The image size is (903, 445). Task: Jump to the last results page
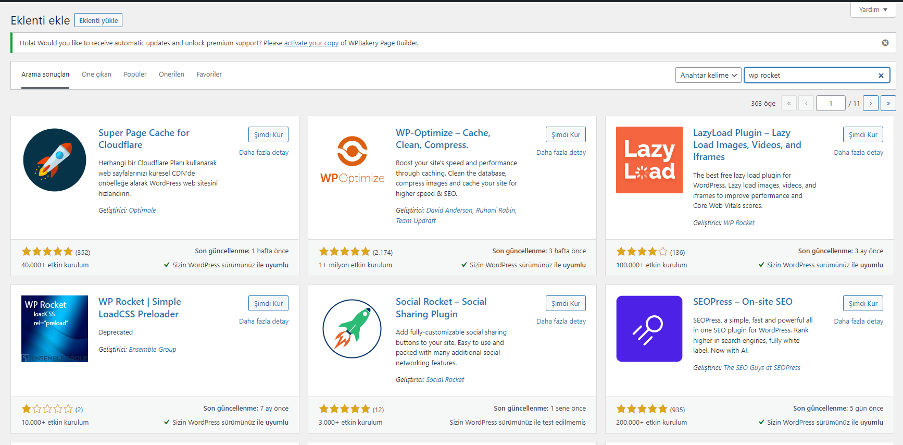point(888,103)
